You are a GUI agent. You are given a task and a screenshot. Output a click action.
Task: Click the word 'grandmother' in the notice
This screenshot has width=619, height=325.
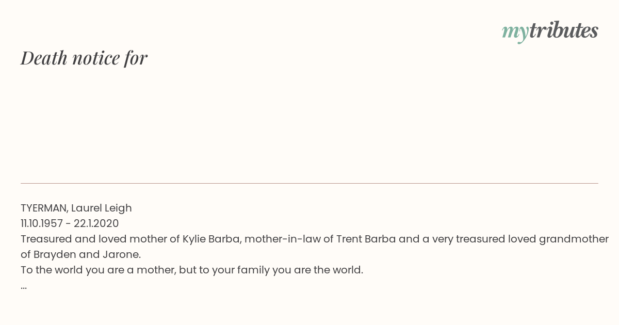[574, 239]
